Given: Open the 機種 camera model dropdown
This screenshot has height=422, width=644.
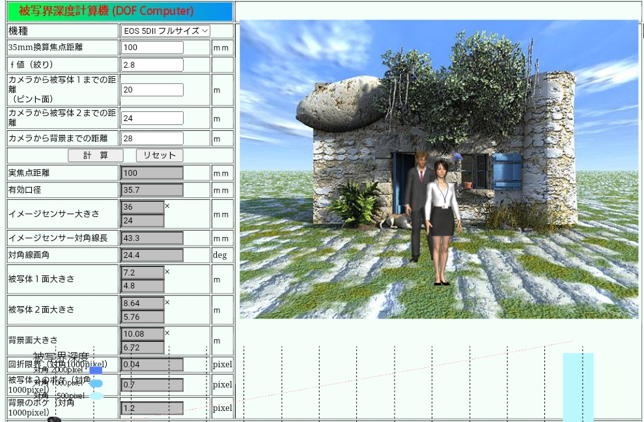Looking at the screenshot, I should [x=165, y=31].
